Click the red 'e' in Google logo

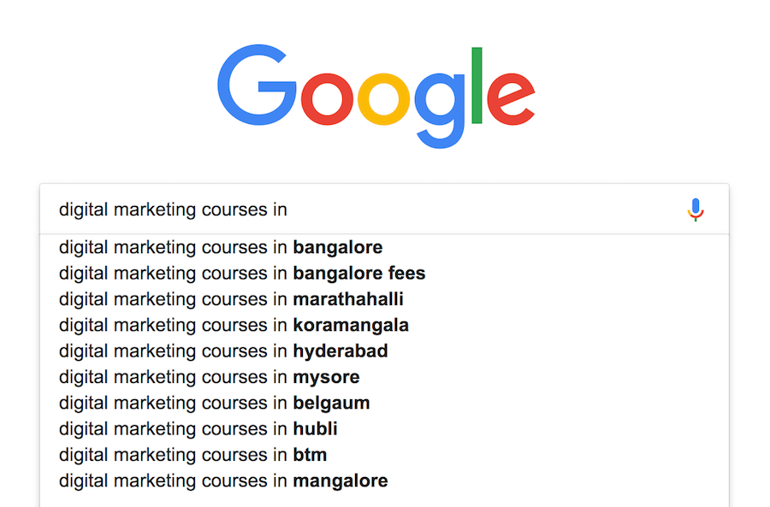pyautogui.click(x=511, y=98)
